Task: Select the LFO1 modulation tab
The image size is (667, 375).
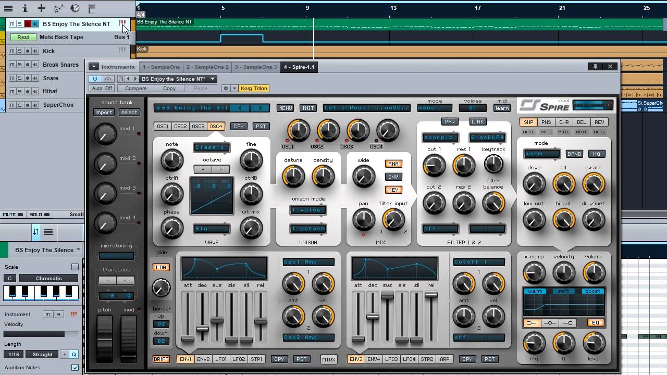Action: tap(221, 359)
